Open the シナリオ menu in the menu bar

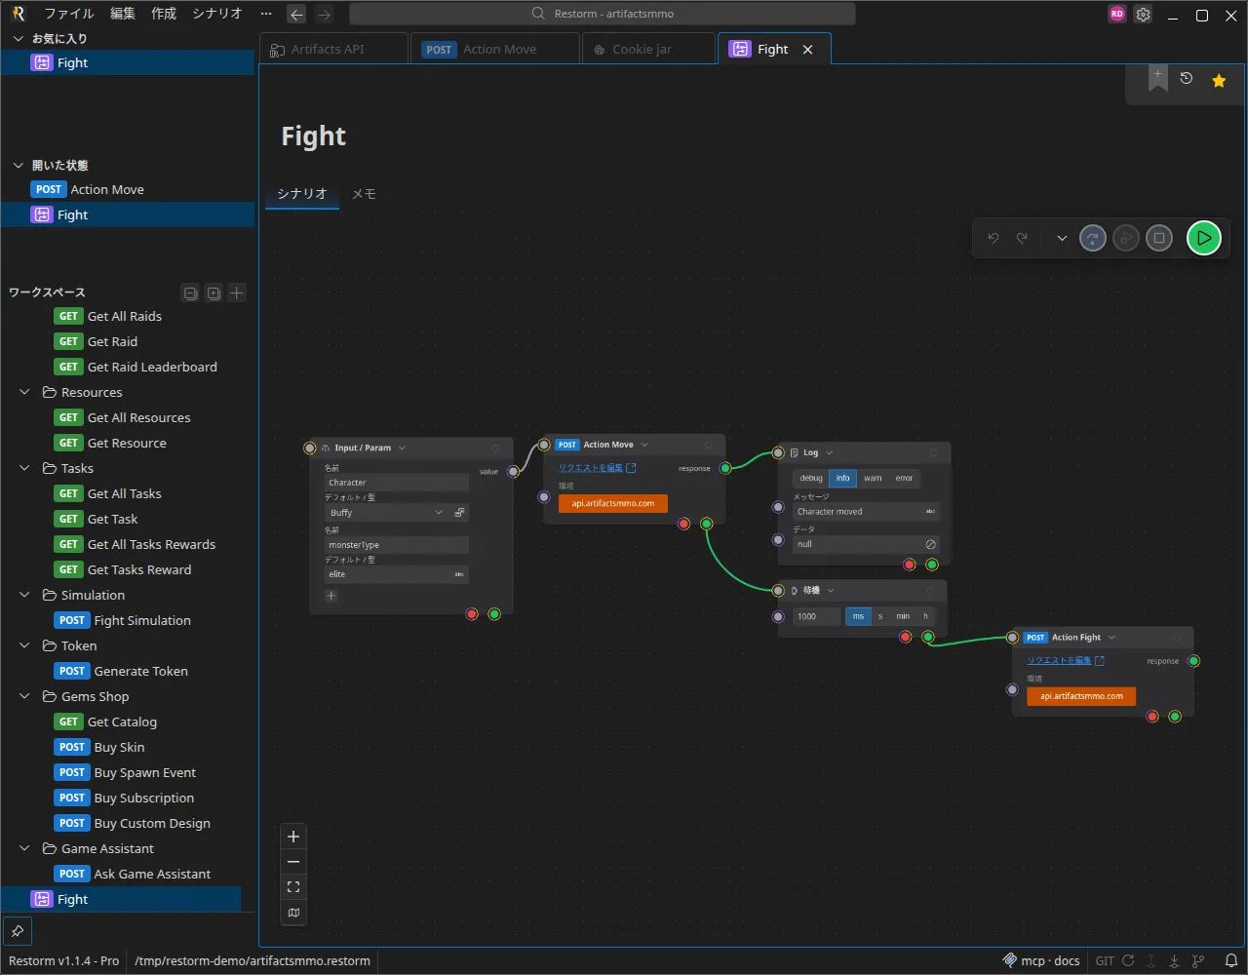(x=217, y=14)
